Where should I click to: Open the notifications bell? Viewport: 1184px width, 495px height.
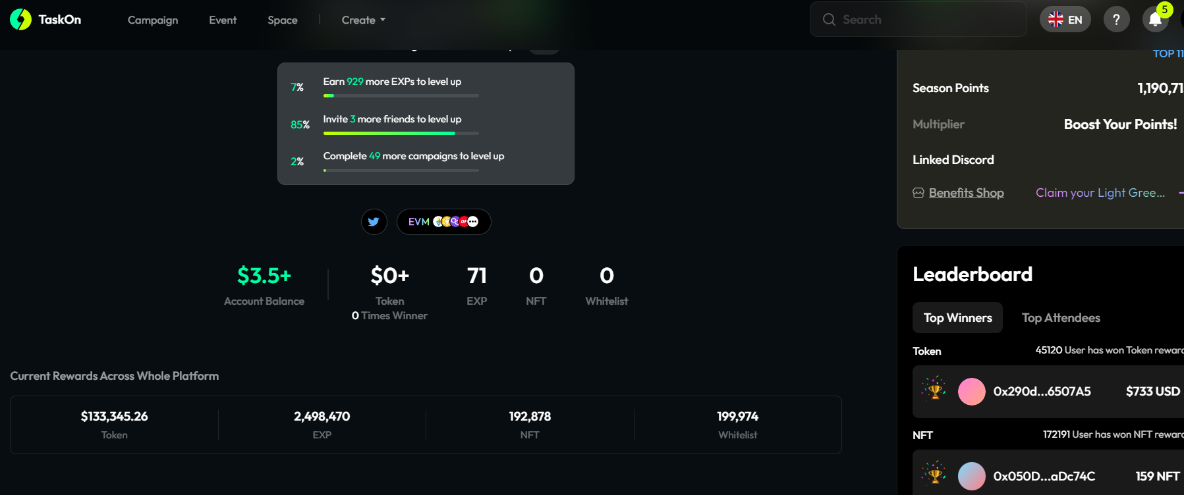coord(1155,20)
